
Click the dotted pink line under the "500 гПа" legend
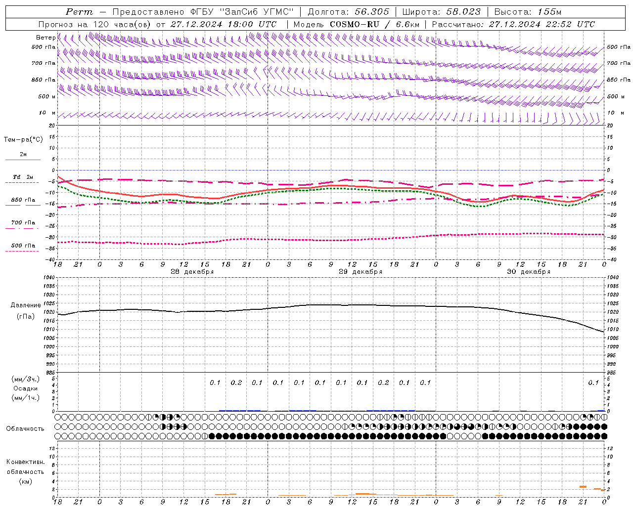[x=22, y=251]
